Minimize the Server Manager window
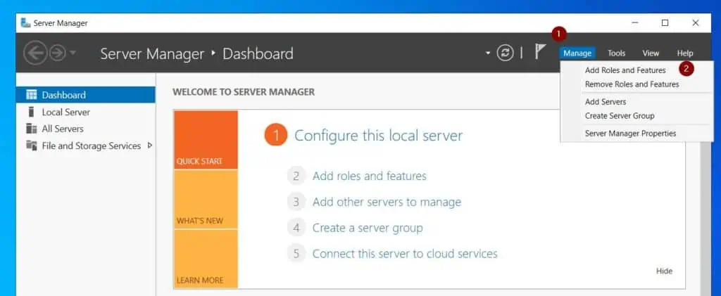721x296 pixels. [x=634, y=23]
